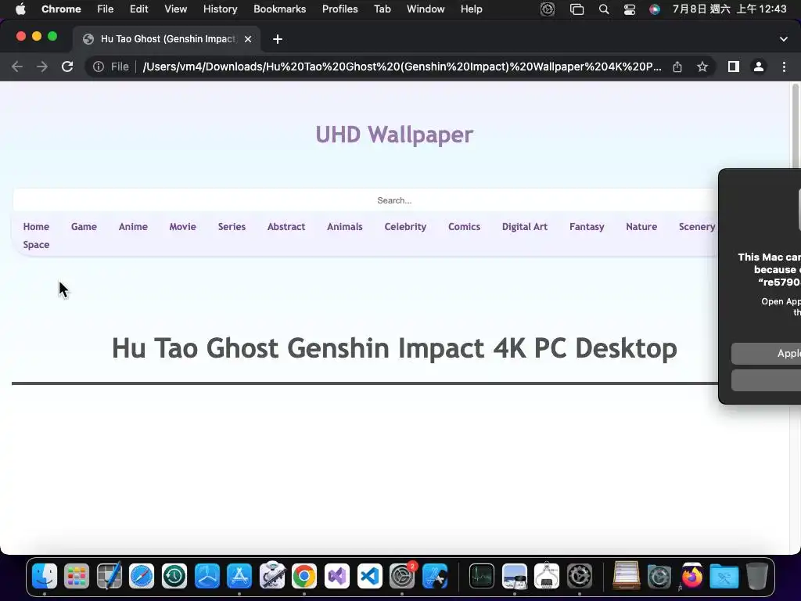Click the address bar URL
The image size is (801, 601).
click(x=401, y=67)
